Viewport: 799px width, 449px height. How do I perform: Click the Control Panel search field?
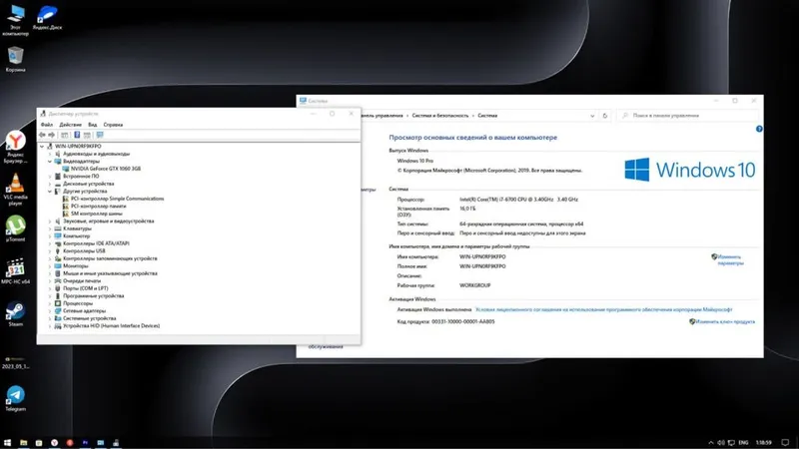687,116
